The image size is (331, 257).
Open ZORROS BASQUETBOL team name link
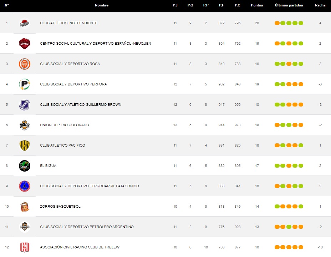[60, 207]
